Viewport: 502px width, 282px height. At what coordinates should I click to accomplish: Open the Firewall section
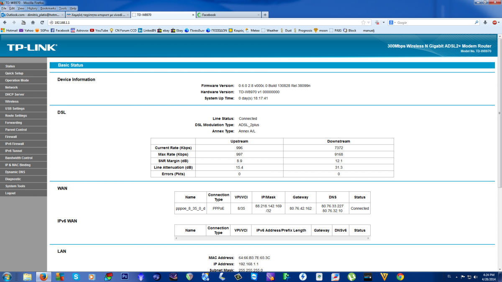point(23,137)
